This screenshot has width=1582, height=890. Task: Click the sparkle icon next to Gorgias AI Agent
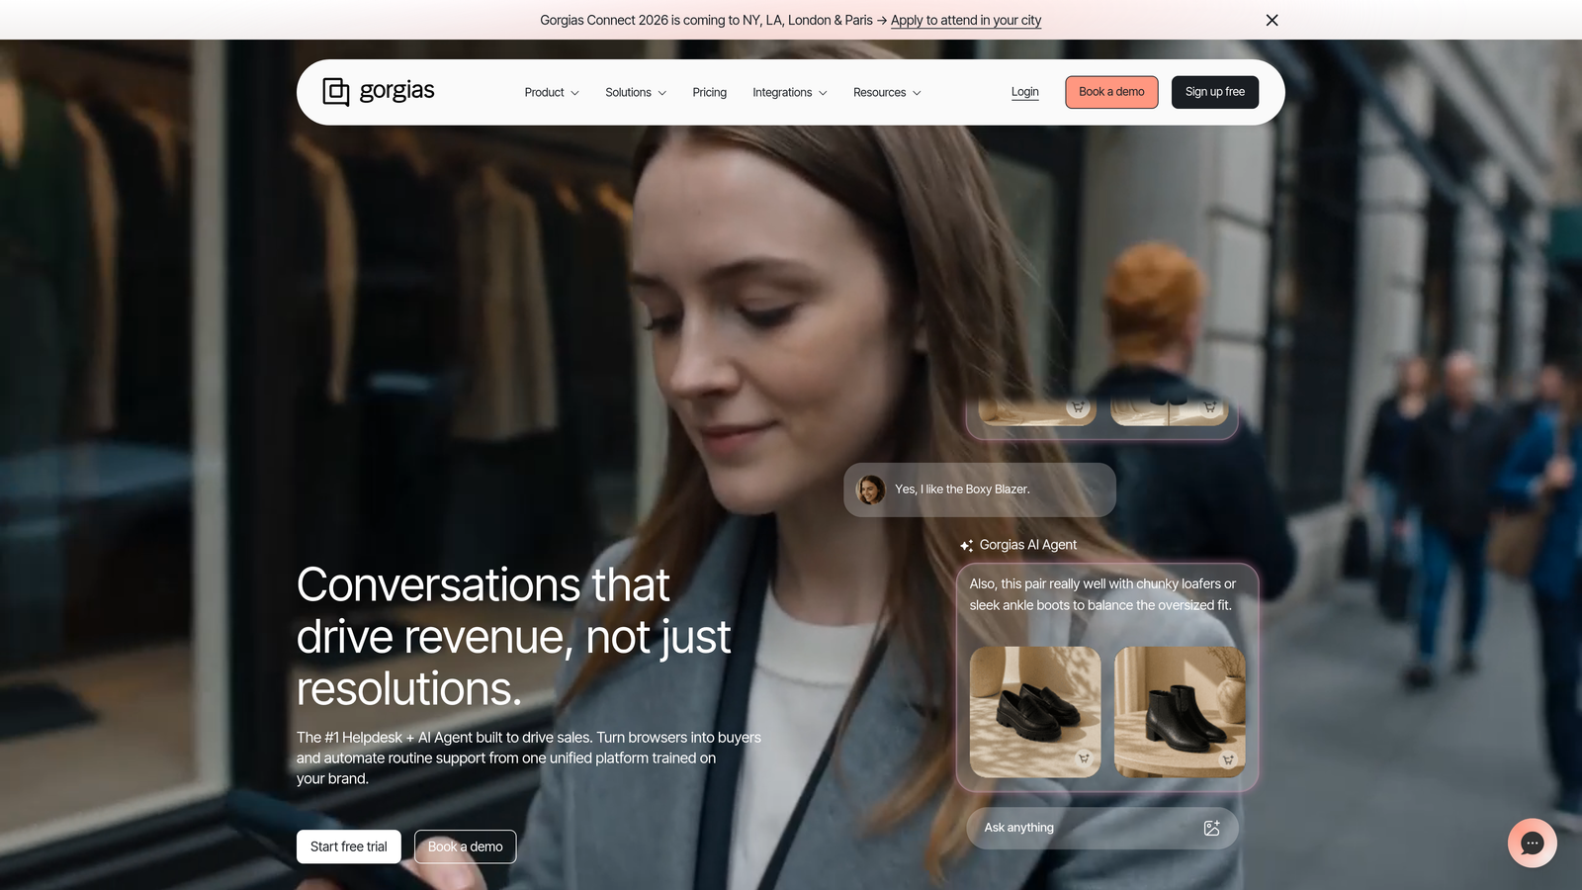pyautogui.click(x=966, y=544)
